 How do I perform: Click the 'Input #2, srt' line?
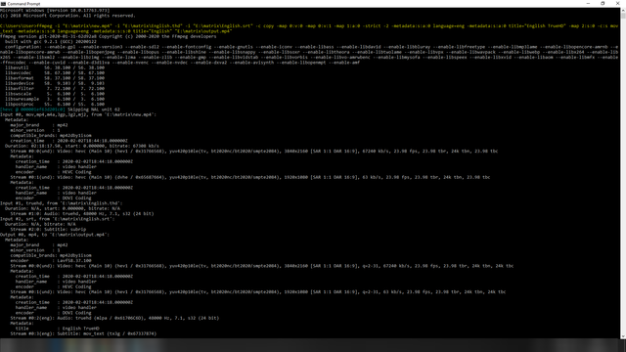58,219
